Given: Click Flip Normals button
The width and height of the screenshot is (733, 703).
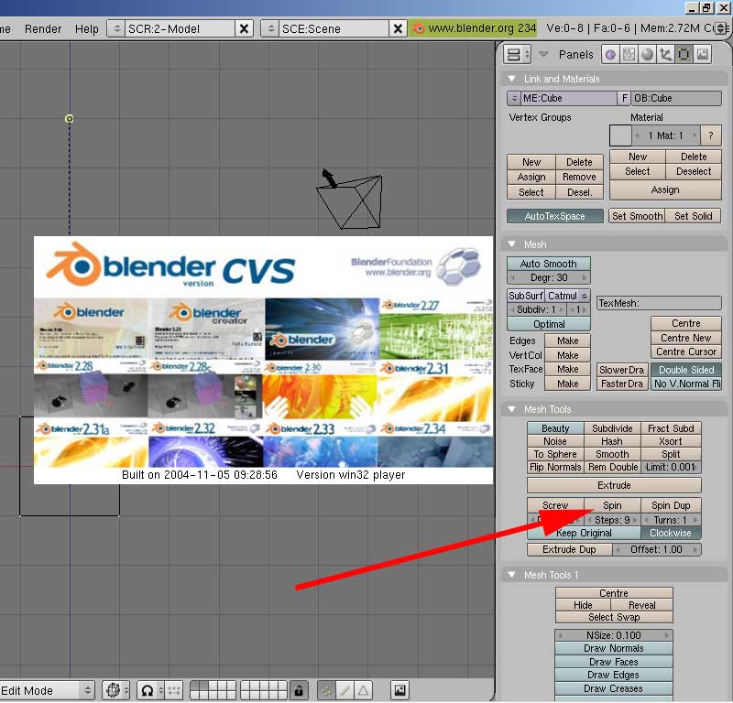Looking at the screenshot, I should (x=555, y=467).
